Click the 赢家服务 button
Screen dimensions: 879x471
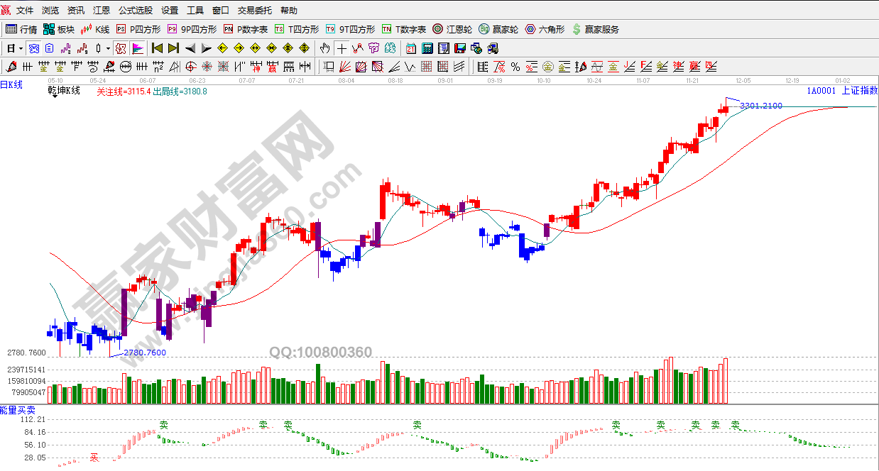pyautogui.click(x=595, y=29)
